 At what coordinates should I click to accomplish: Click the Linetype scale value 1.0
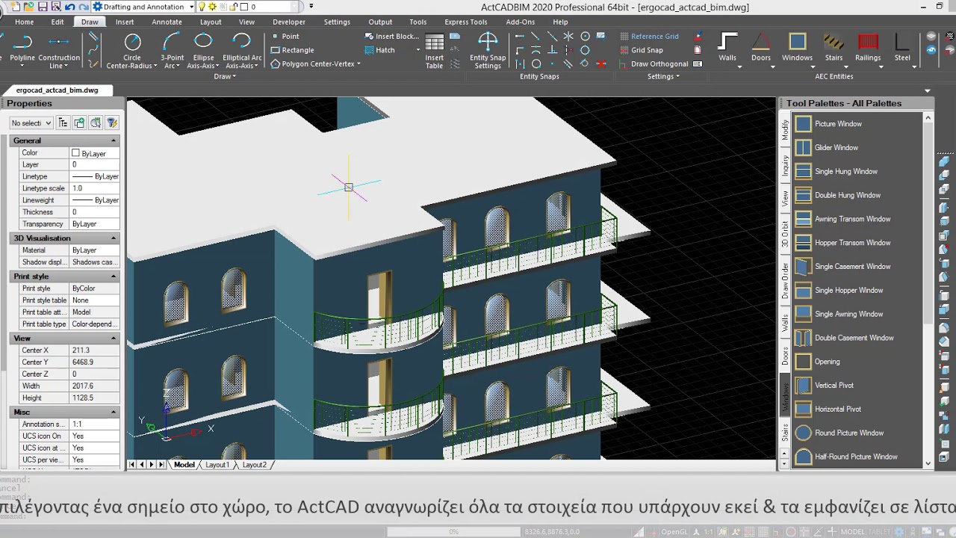click(94, 188)
